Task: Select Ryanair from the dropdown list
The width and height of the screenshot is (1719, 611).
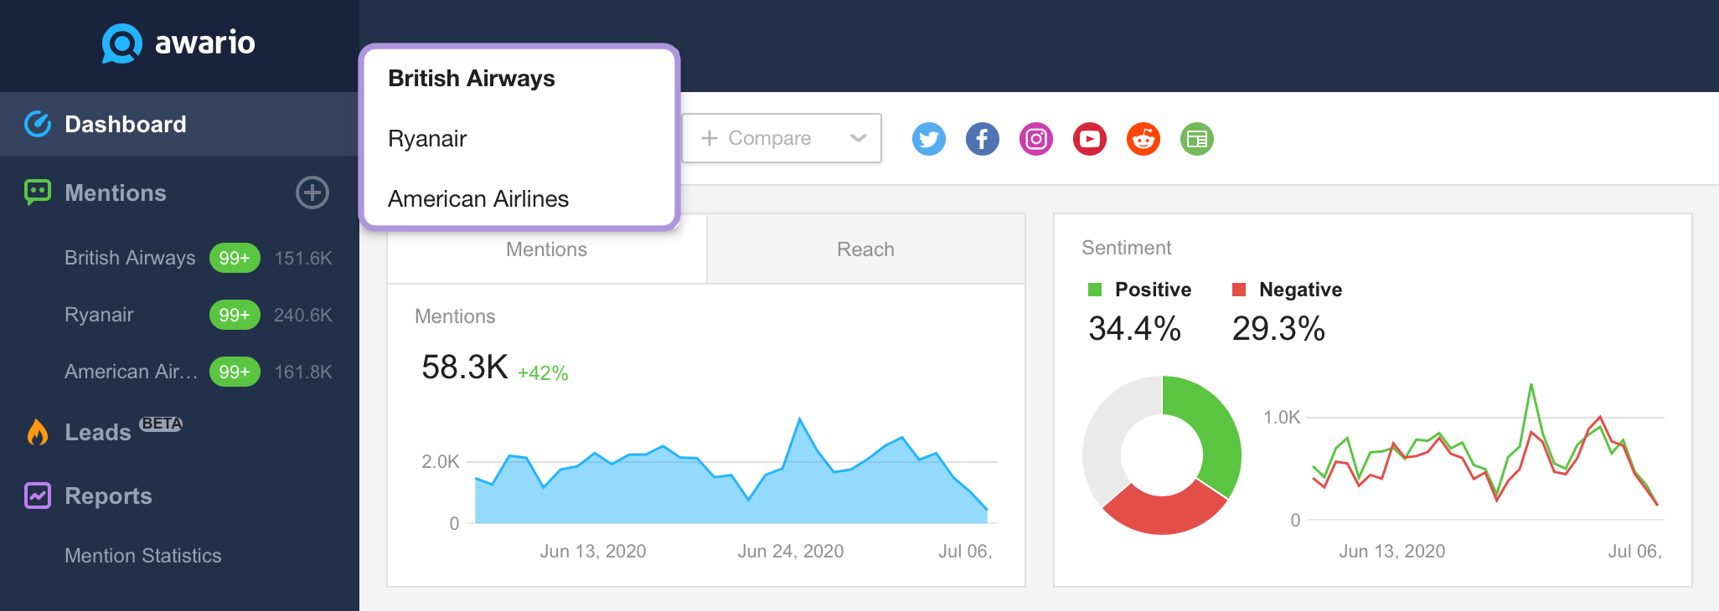Action: click(427, 139)
